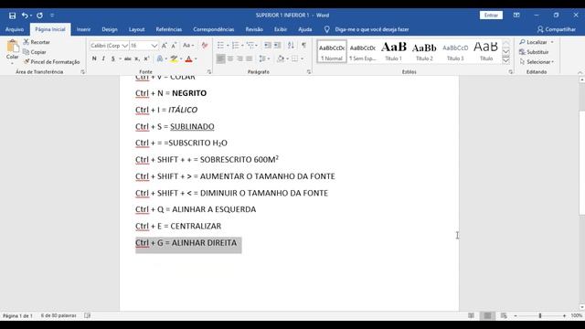This screenshot has width=585, height=329.
Task: Increase paragraph indent
Action: [x=278, y=46]
